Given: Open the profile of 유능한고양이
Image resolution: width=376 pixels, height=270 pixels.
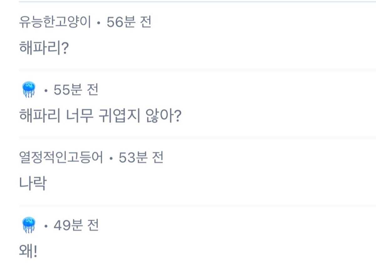Looking at the screenshot, I should point(55,23).
